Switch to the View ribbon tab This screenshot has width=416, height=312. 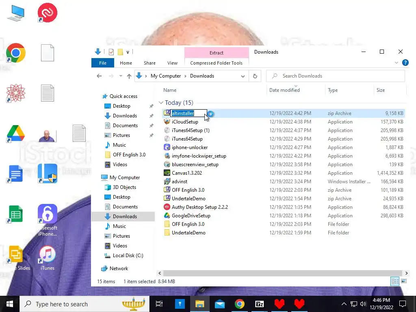(x=172, y=63)
